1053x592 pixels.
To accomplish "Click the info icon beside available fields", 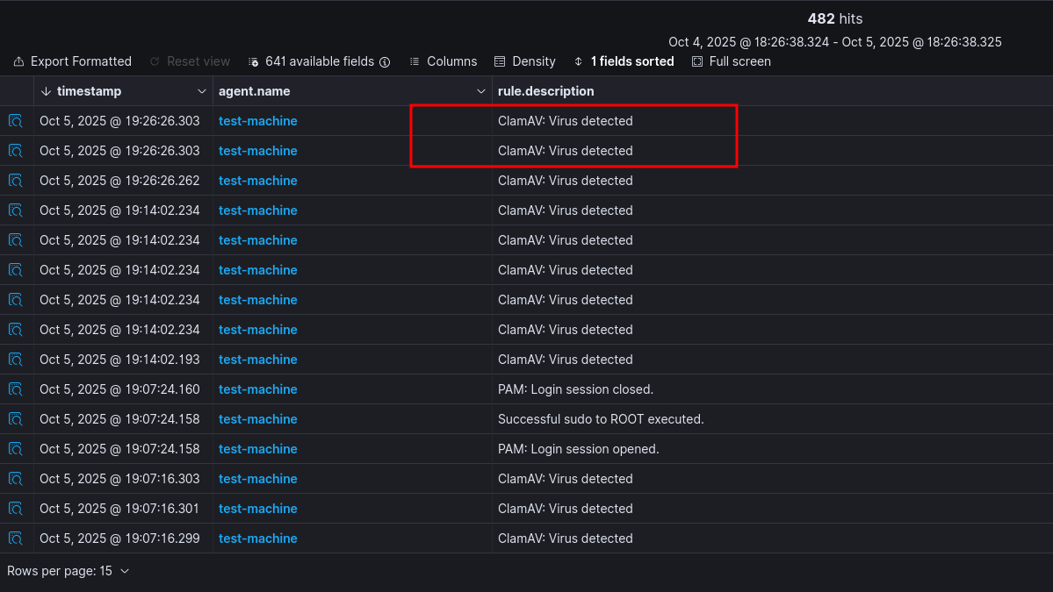I will [x=384, y=62].
